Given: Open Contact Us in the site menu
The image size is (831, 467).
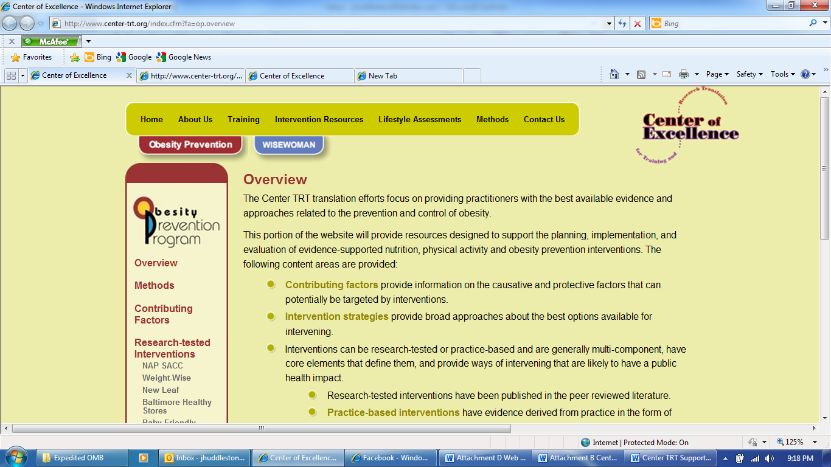Looking at the screenshot, I should (544, 119).
